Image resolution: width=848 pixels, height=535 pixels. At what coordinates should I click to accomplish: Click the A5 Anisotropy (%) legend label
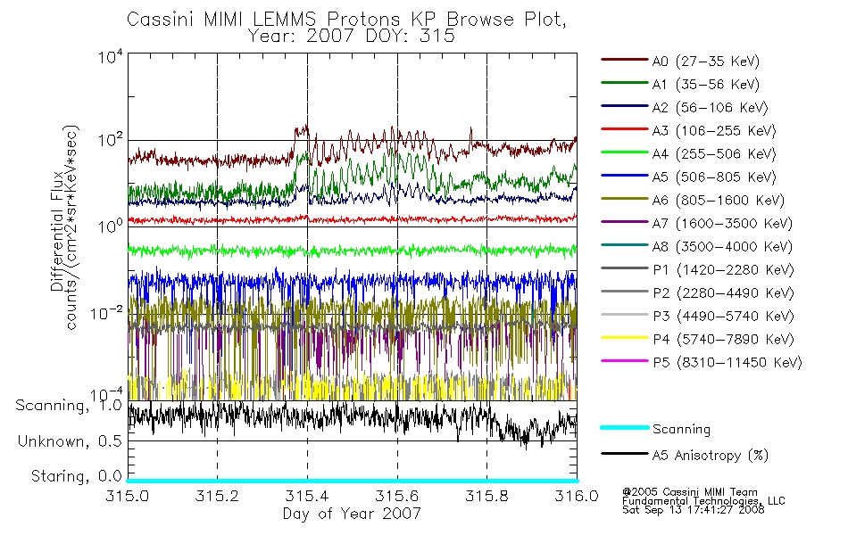[x=711, y=456]
